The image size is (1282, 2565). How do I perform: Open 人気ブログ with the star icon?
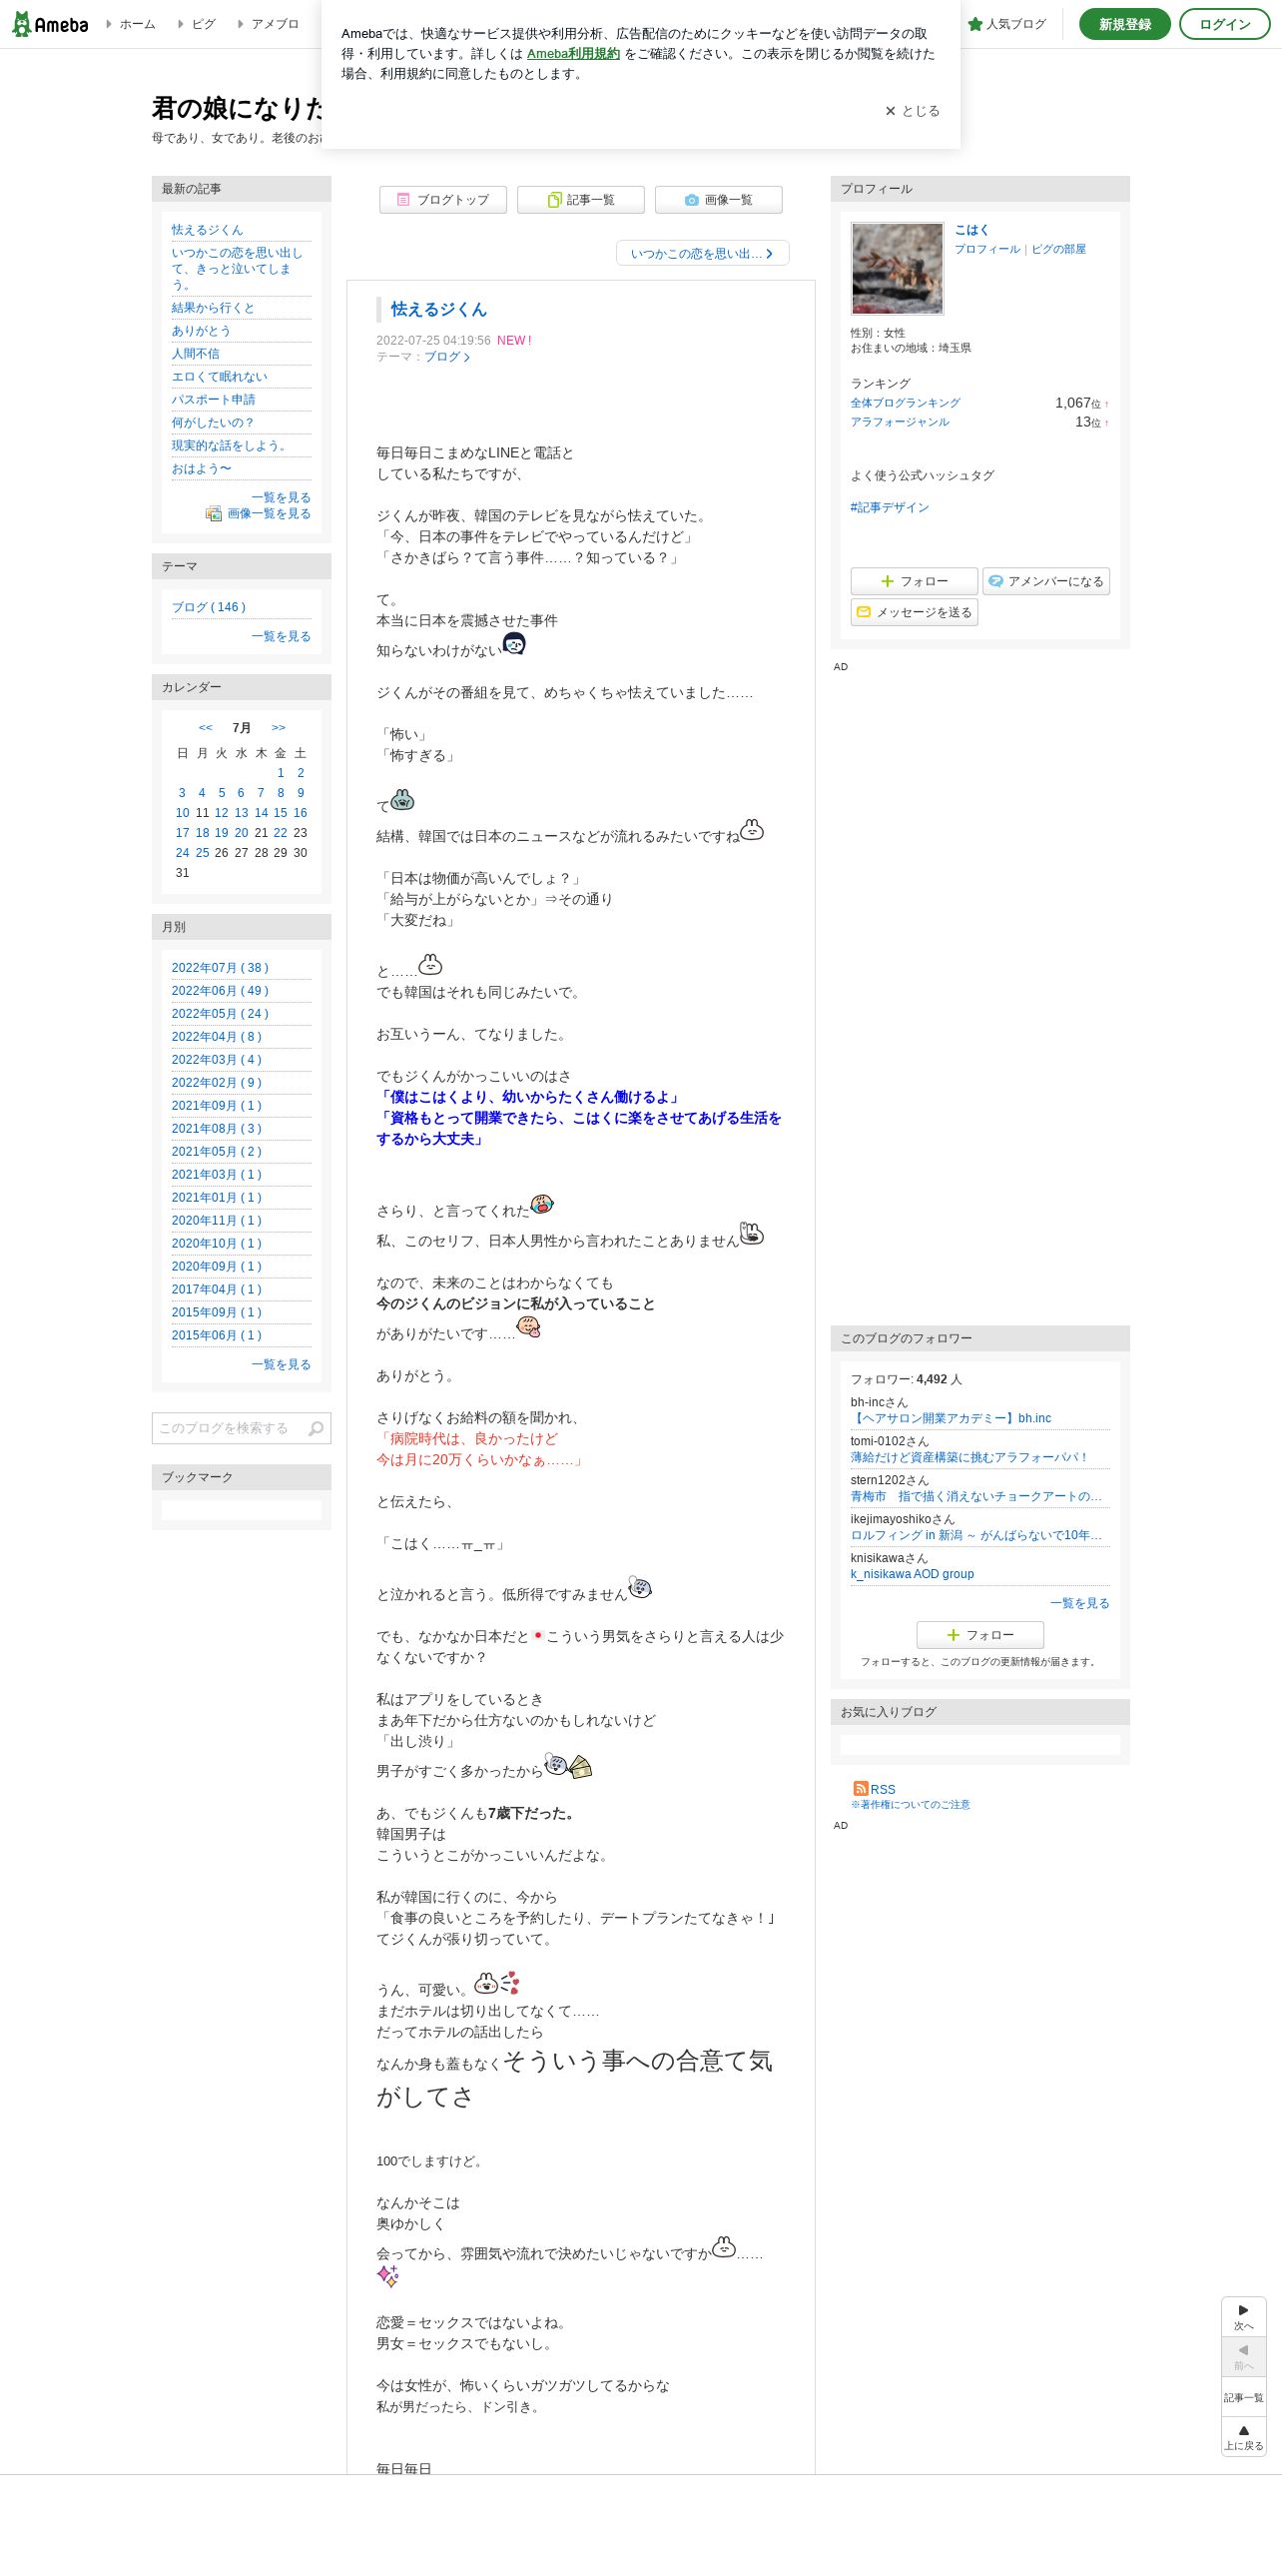(1007, 24)
